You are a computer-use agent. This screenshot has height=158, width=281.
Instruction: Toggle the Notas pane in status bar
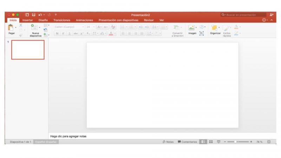168,142
